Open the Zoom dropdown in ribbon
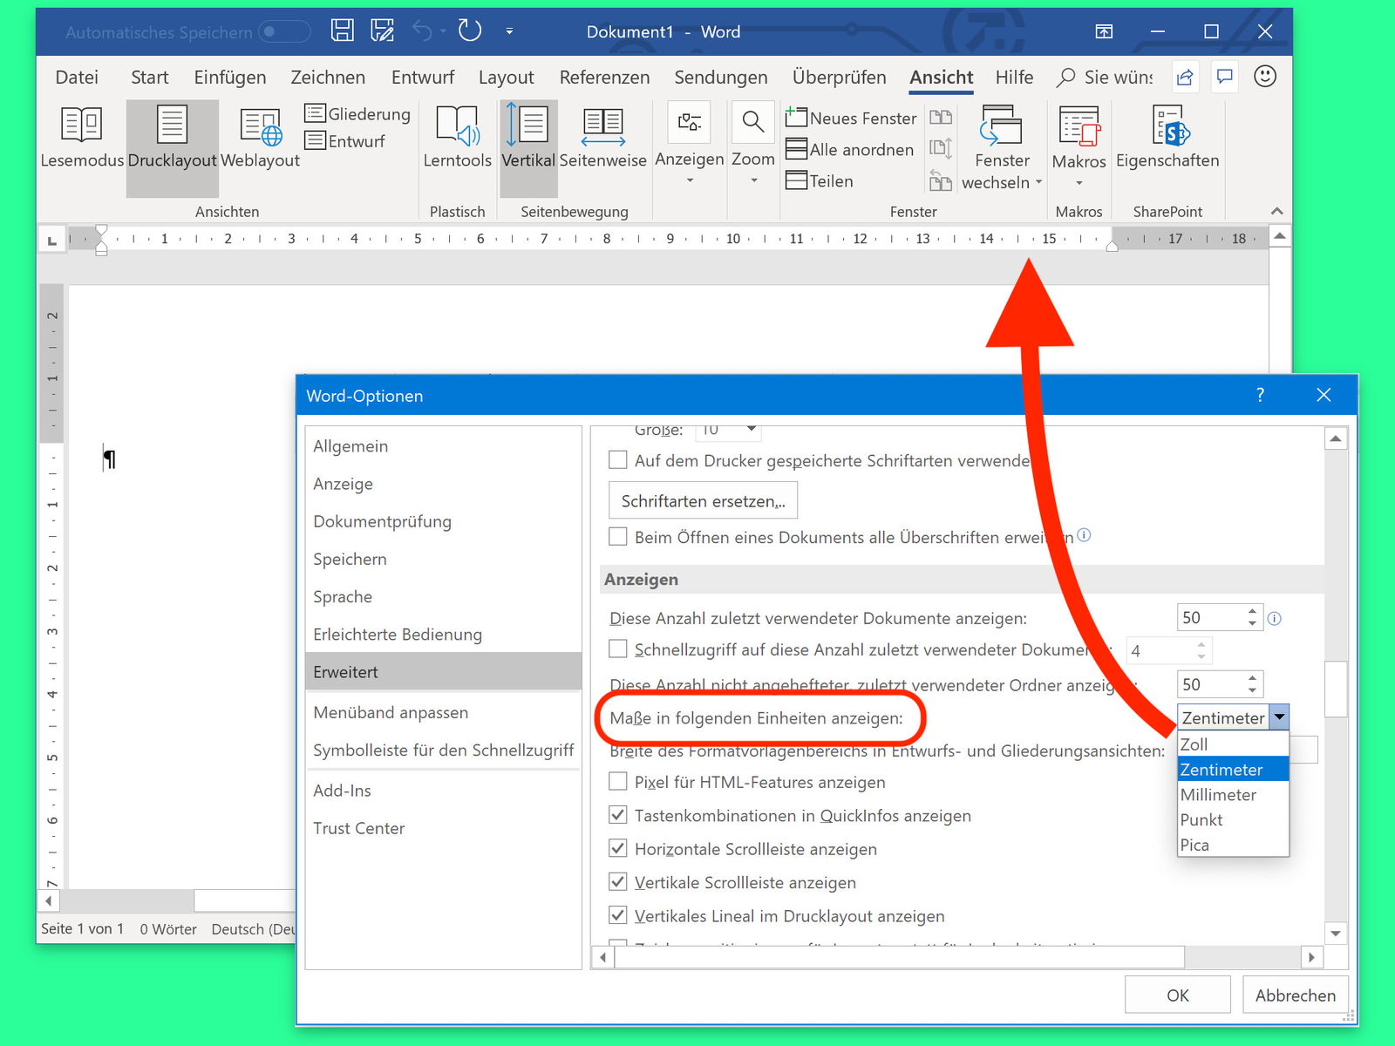 753,145
